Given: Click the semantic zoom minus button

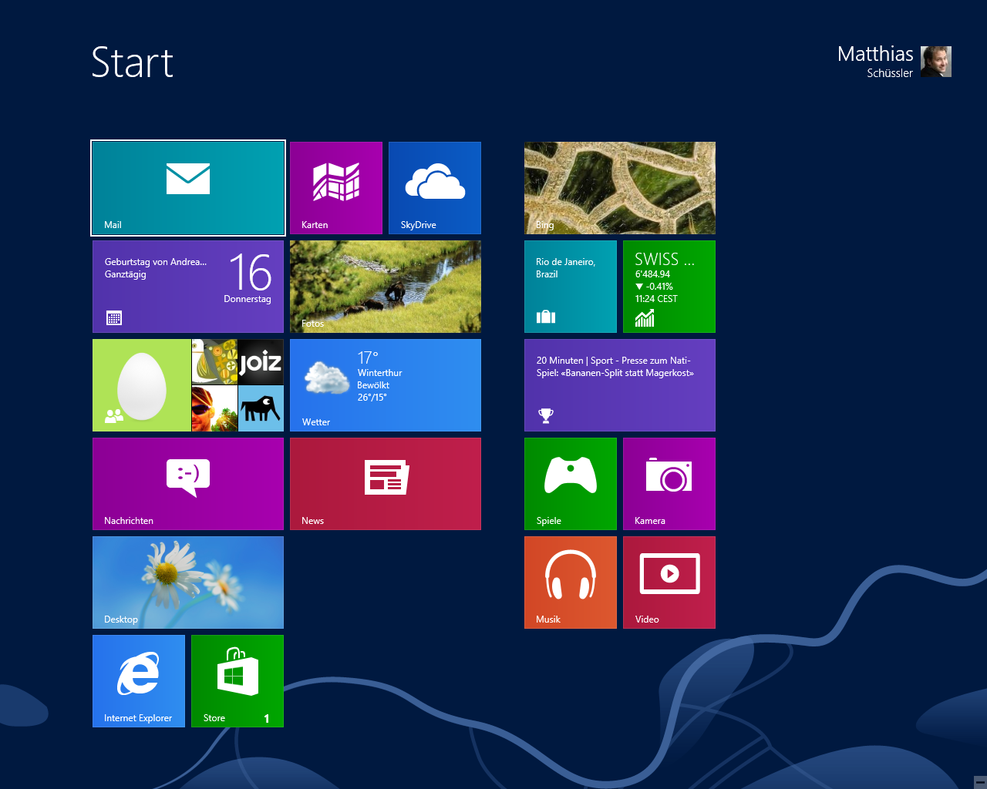Looking at the screenshot, I should [980, 782].
